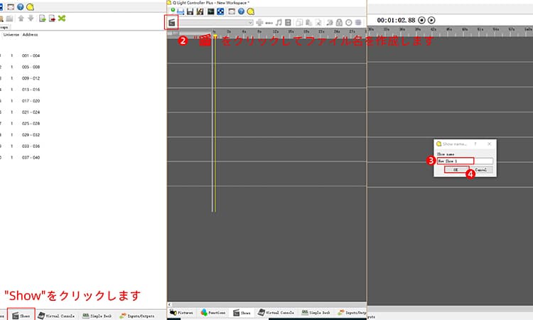This screenshot has width=533, height=320.
Task: Click the Add Video film icon
Action: 288,23
